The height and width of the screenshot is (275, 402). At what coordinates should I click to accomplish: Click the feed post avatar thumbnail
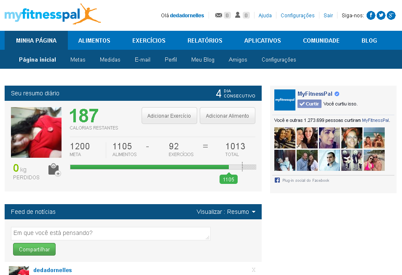pos(19,271)
